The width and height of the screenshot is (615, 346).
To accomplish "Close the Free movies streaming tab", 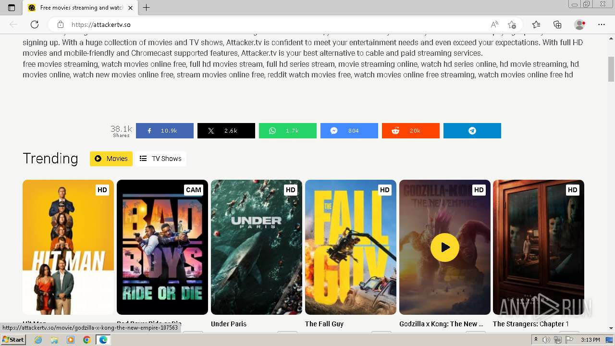I will [130, 8].
